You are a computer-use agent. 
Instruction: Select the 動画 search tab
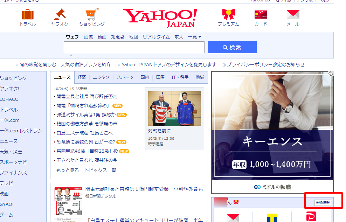102,37
